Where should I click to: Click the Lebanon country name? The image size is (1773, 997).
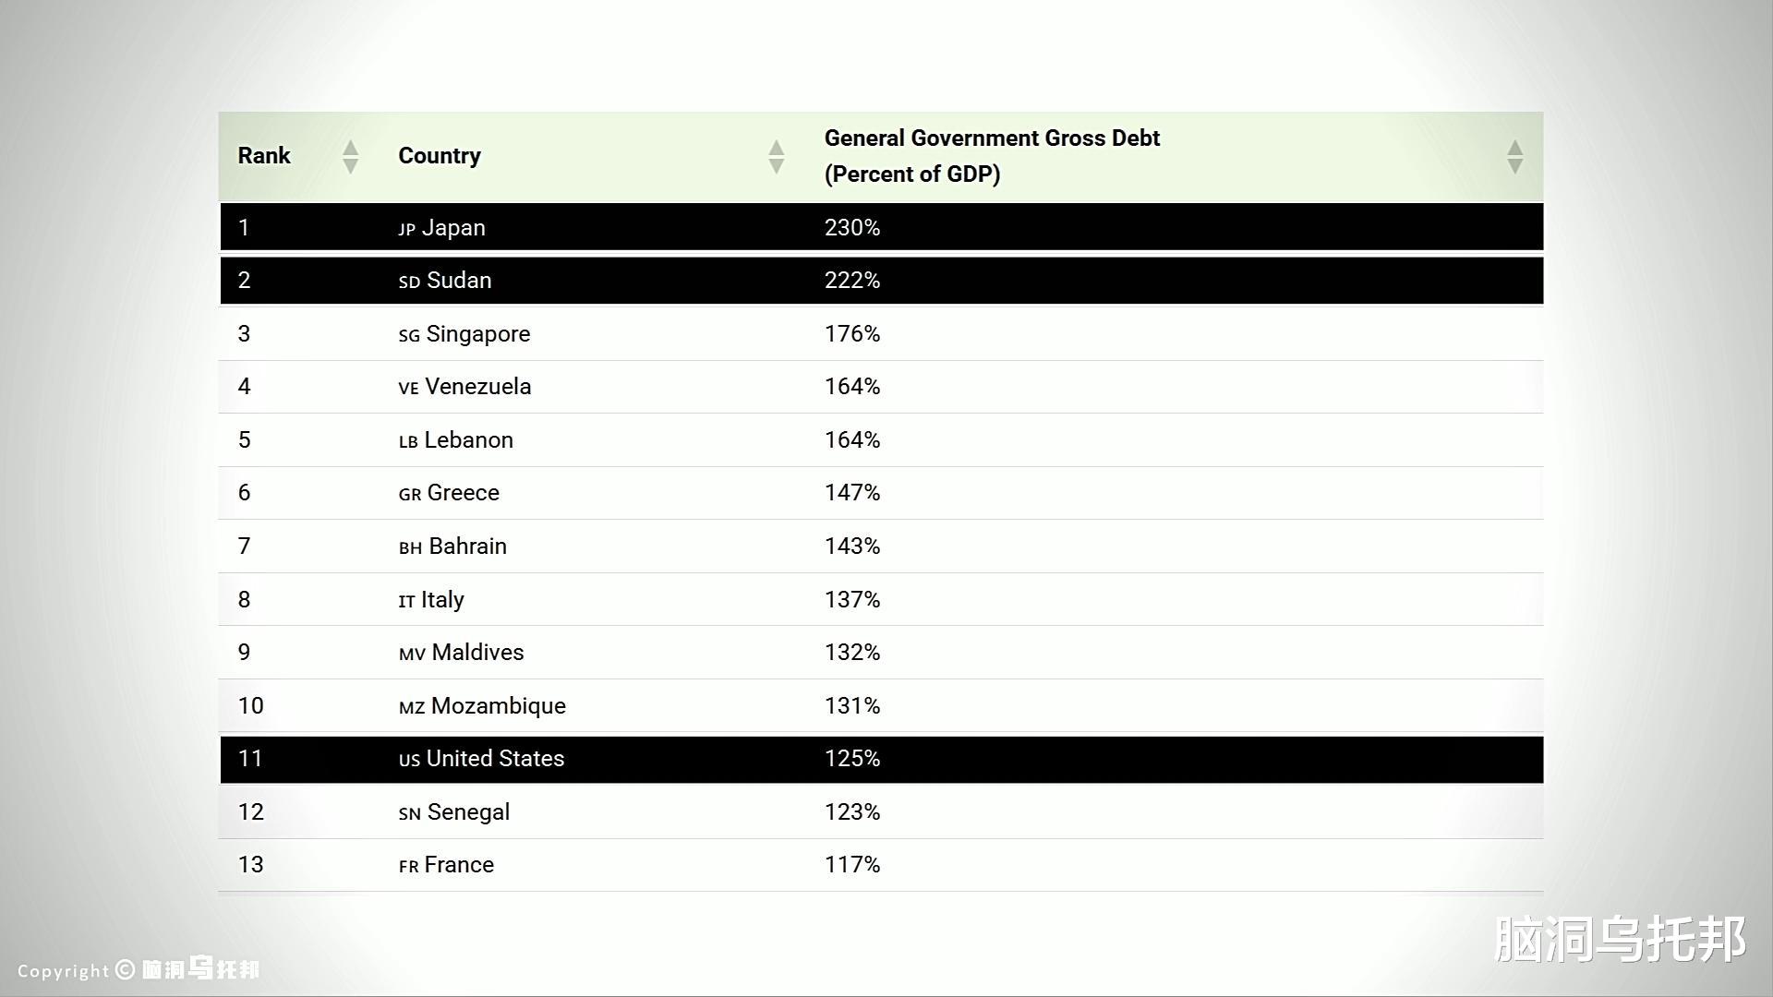click(x=468, y=440)
